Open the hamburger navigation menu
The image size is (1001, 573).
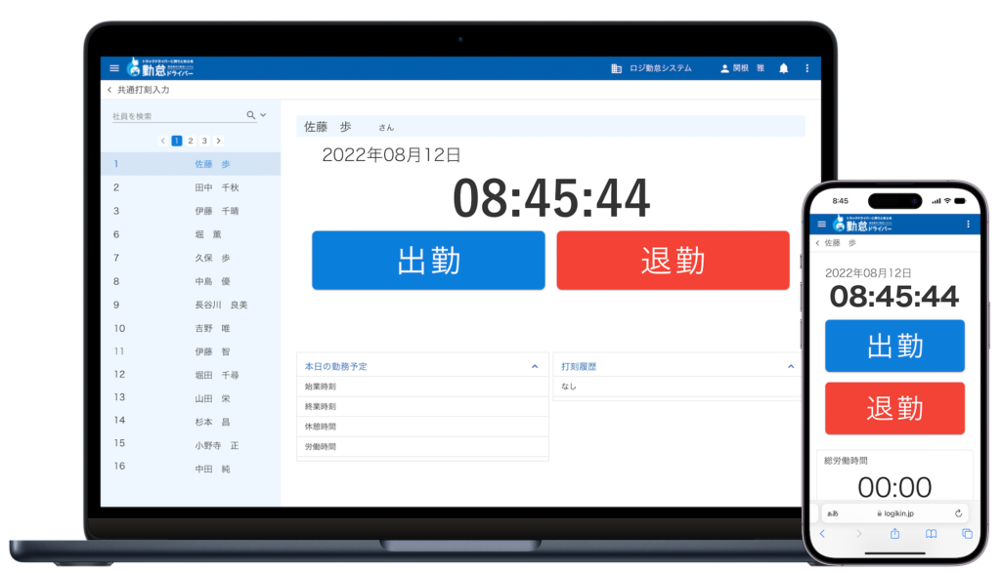112,67
